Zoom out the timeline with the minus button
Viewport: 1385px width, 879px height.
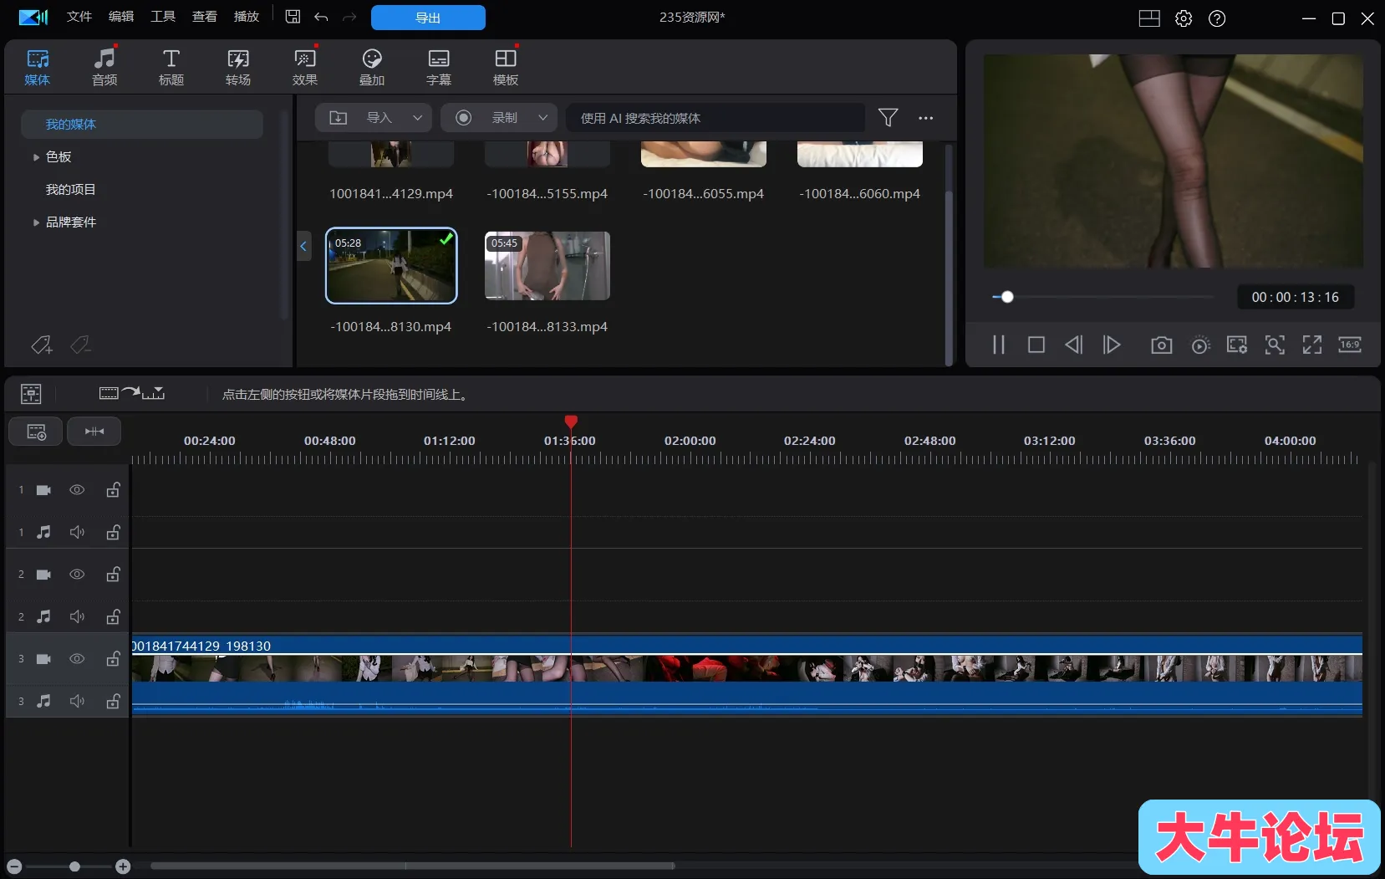pos(14,866)
